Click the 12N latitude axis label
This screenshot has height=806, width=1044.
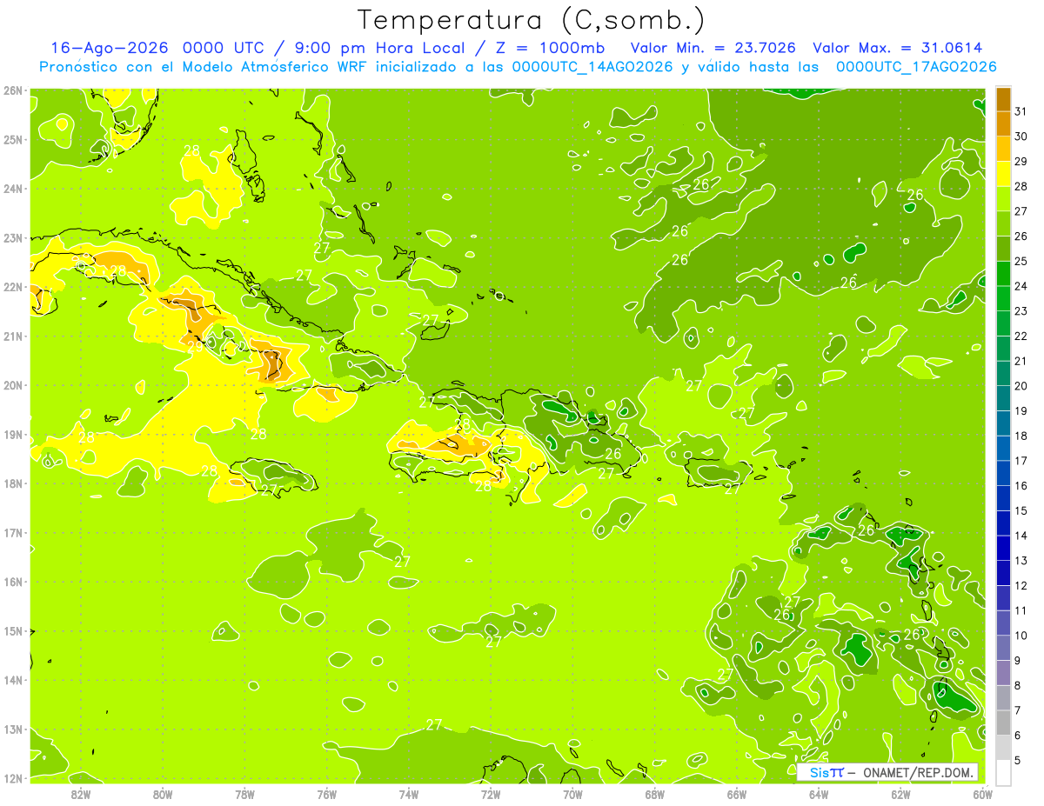point(13,778)
